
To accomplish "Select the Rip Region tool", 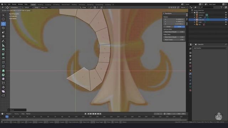I will 3,96.
